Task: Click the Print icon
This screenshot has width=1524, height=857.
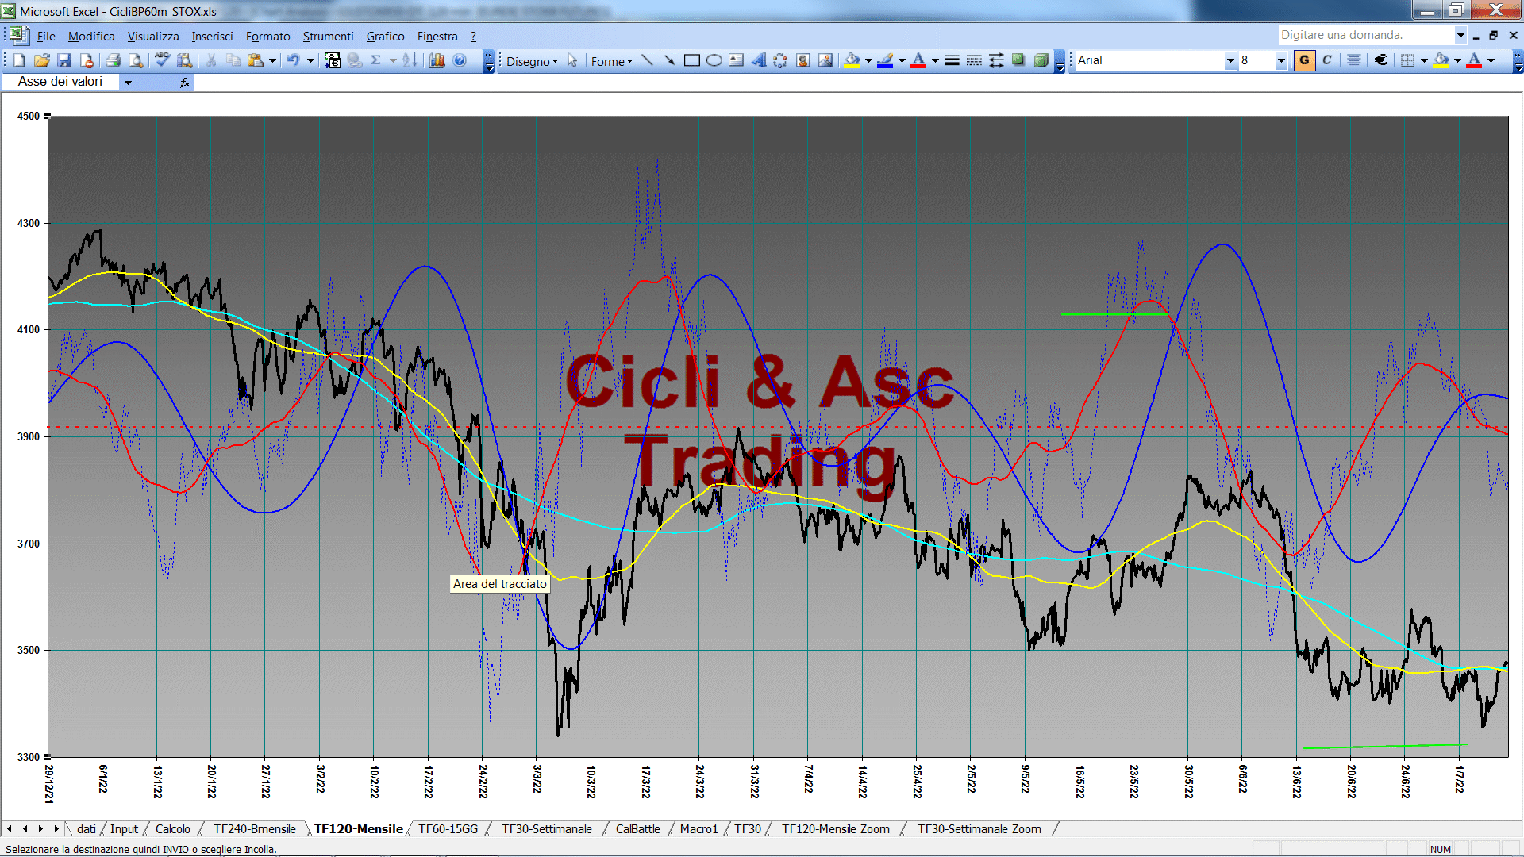Action: click(113, 60)
